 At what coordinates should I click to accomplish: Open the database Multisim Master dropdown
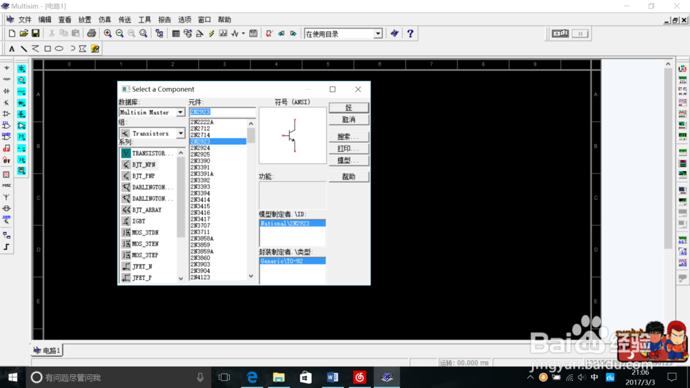pos(180,112)
